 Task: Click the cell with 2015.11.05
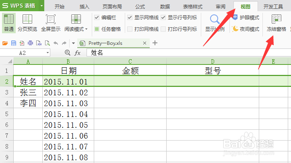pyautogui.click(x=68, y=125)
